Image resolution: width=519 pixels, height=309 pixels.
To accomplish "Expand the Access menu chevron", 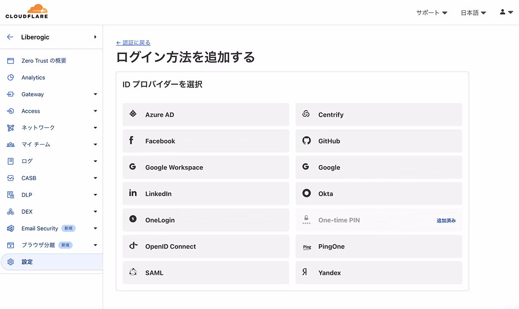I will coord(95,111).
